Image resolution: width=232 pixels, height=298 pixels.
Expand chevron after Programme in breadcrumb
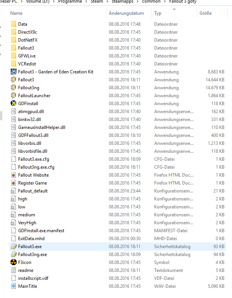click(x=87, y=2)
